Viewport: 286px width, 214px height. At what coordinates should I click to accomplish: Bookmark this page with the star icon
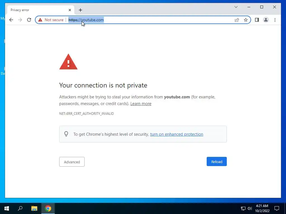click(246, 20)
